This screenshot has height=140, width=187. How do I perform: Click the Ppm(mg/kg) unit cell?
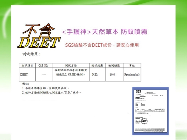click(x=132, y=75)
